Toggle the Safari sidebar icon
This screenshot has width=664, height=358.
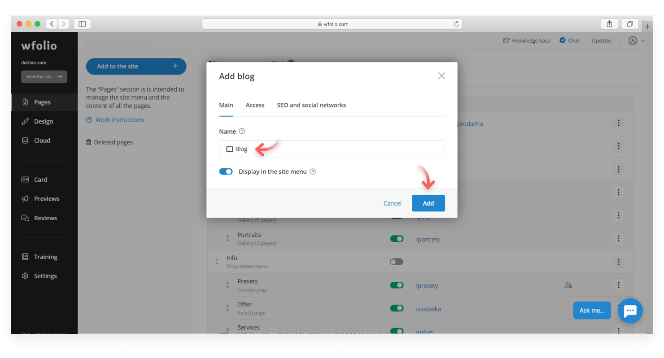pos(82,24)
